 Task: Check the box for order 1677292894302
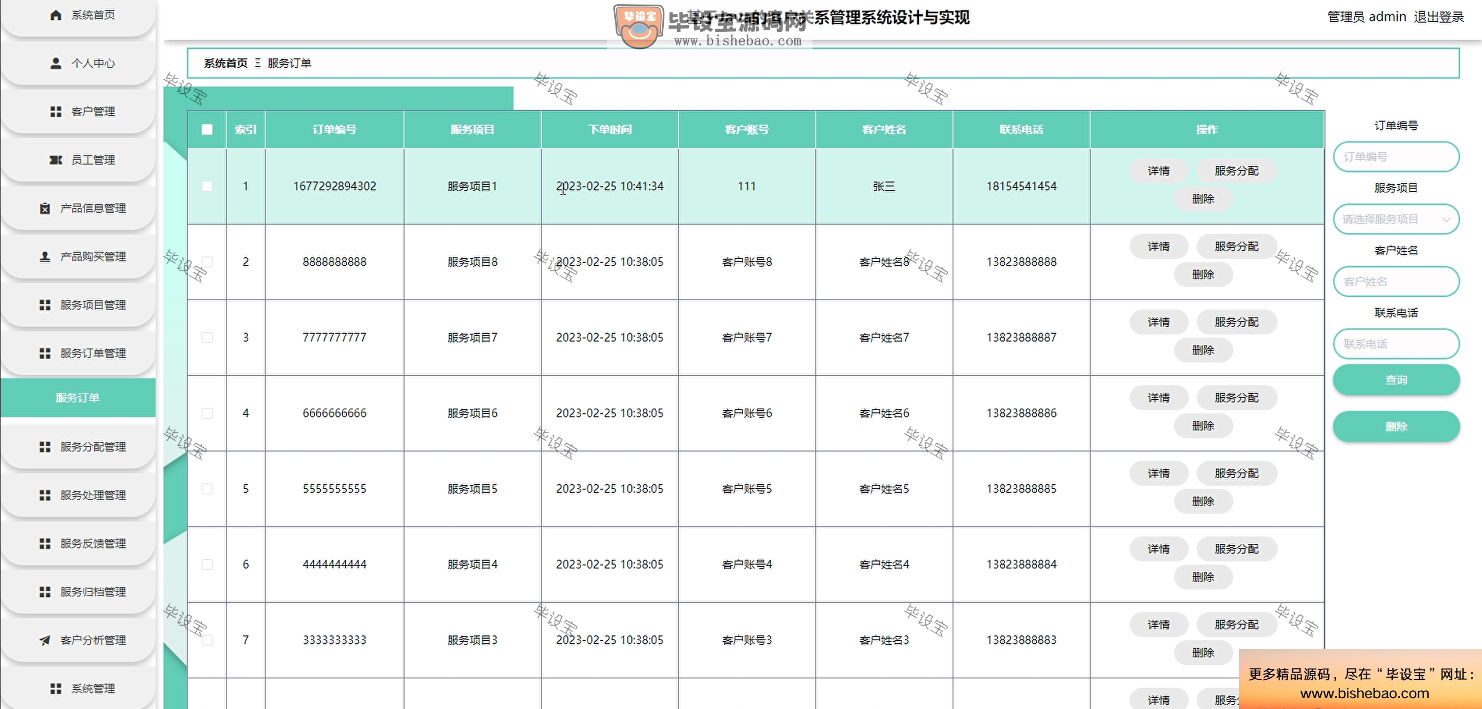pos(207,186)
